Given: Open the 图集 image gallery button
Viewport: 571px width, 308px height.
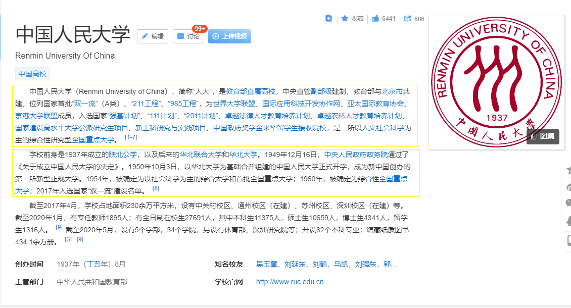Looking at the screenshot, I should pyautogui.click(x=543, y=136).
